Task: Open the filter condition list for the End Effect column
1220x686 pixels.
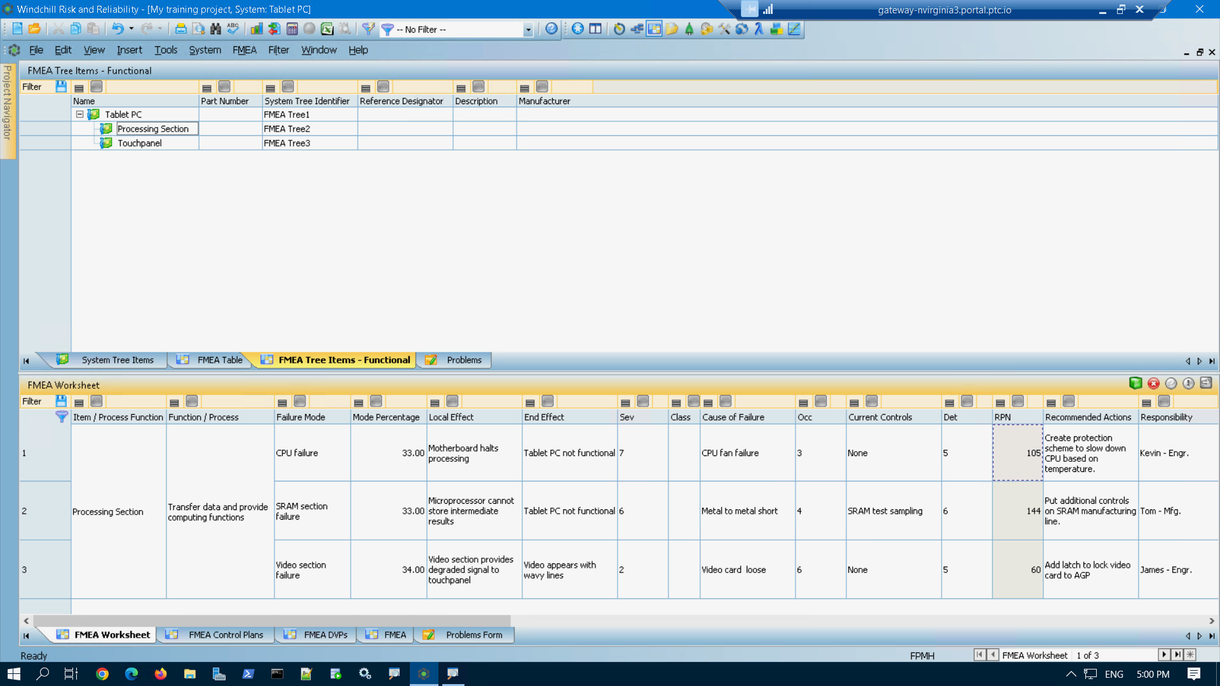Action: pos(530,402)
